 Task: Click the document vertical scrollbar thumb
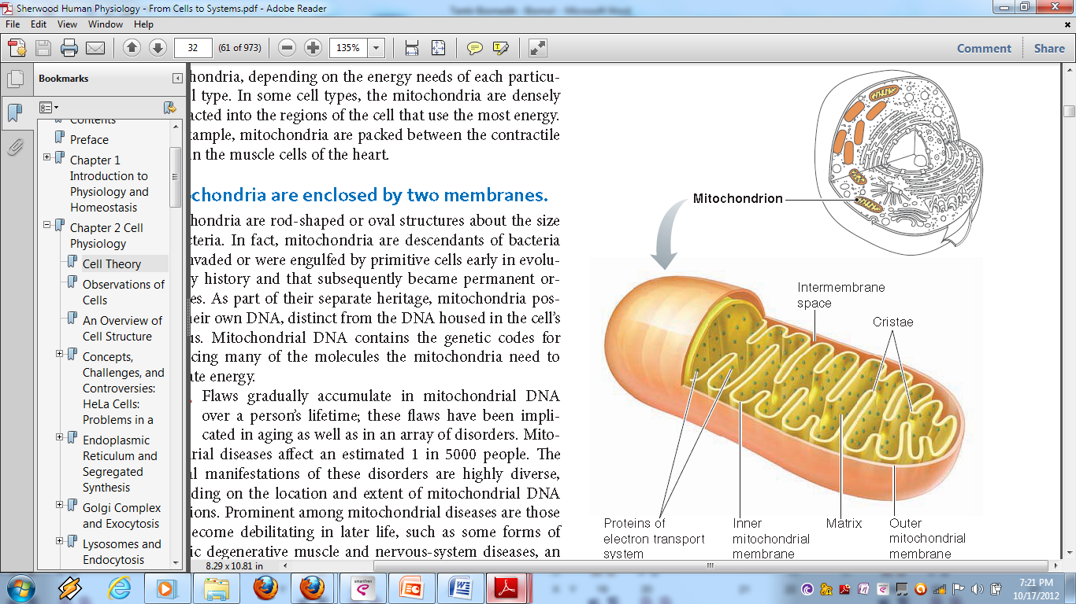pos(1069,110)
